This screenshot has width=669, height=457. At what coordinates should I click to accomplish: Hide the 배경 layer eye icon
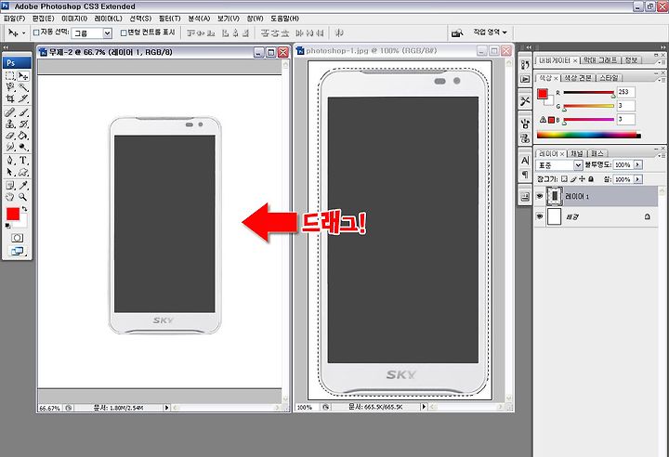pos(540,216)
